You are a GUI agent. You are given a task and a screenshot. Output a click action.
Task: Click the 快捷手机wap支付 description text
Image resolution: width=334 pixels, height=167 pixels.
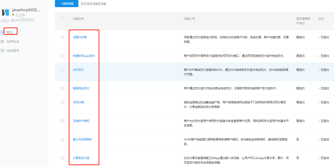[x=234, y=56]
